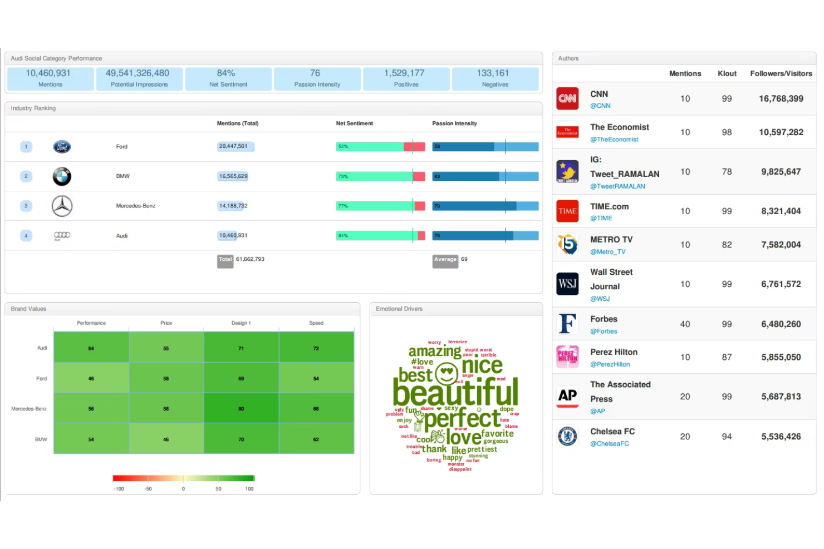The height and width of the screenshot is (549, 824).
Task: Sort authors by Followers/Visitors column header
Action: [x=781, y=73]
